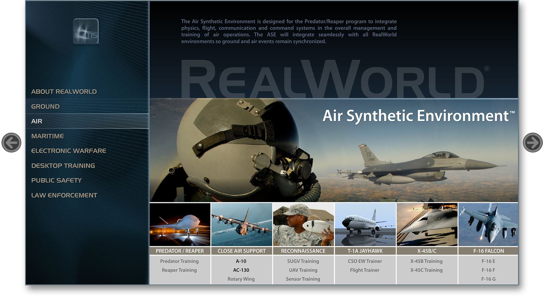Open Desktop Training section

tap(63, 166)
